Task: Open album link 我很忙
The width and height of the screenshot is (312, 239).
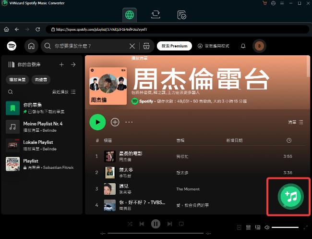Action: (182, 156)
